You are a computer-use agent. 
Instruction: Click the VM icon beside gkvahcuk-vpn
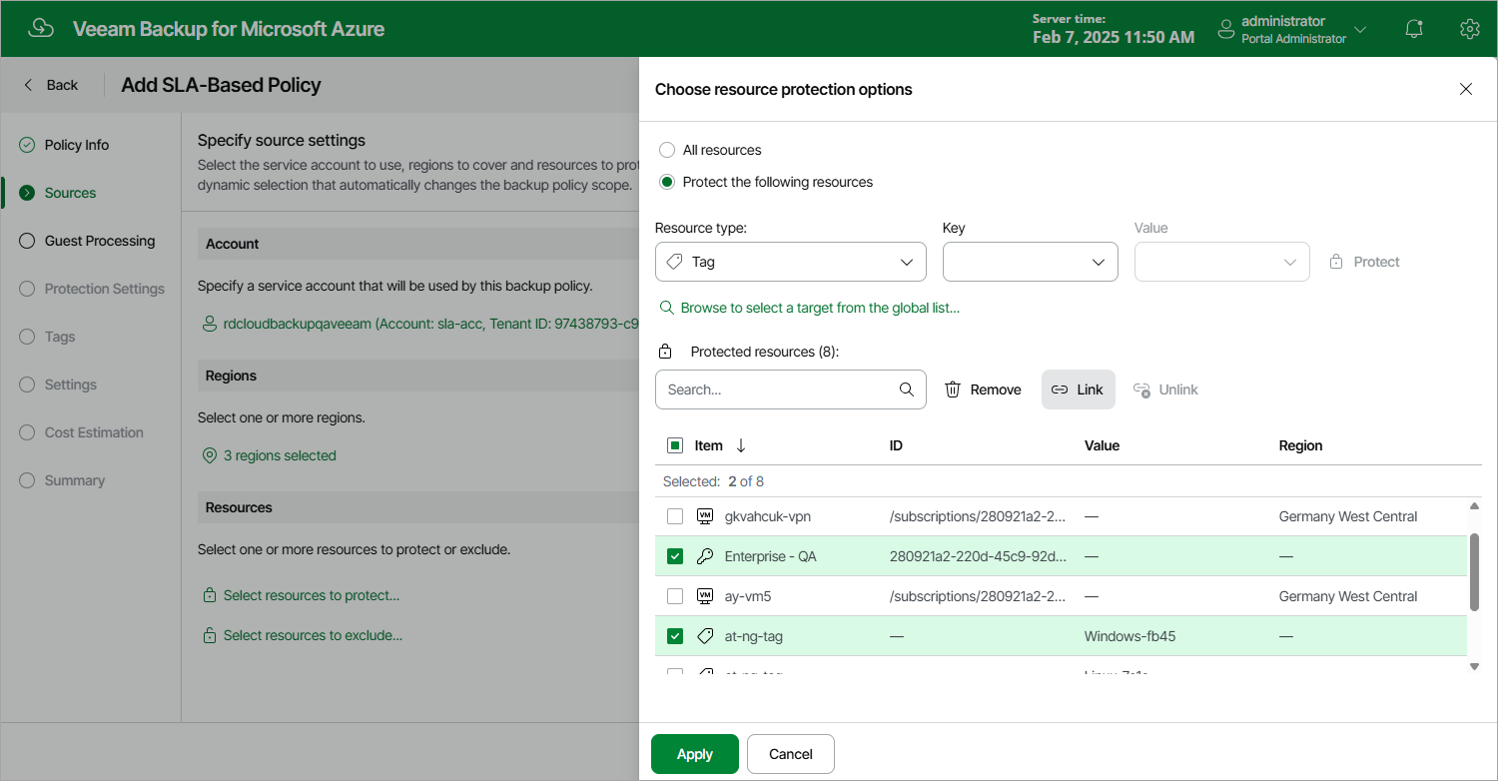click(705, 516)
